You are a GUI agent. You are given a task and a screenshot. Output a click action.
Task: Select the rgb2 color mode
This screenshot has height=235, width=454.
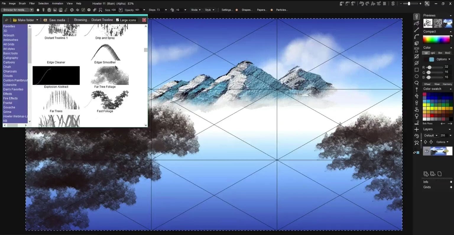(433, 53)
